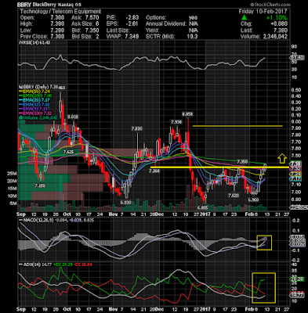Select the red -DI value in ADX legend
The width and height of the screenshot is (308, 313).
(83, 264)
